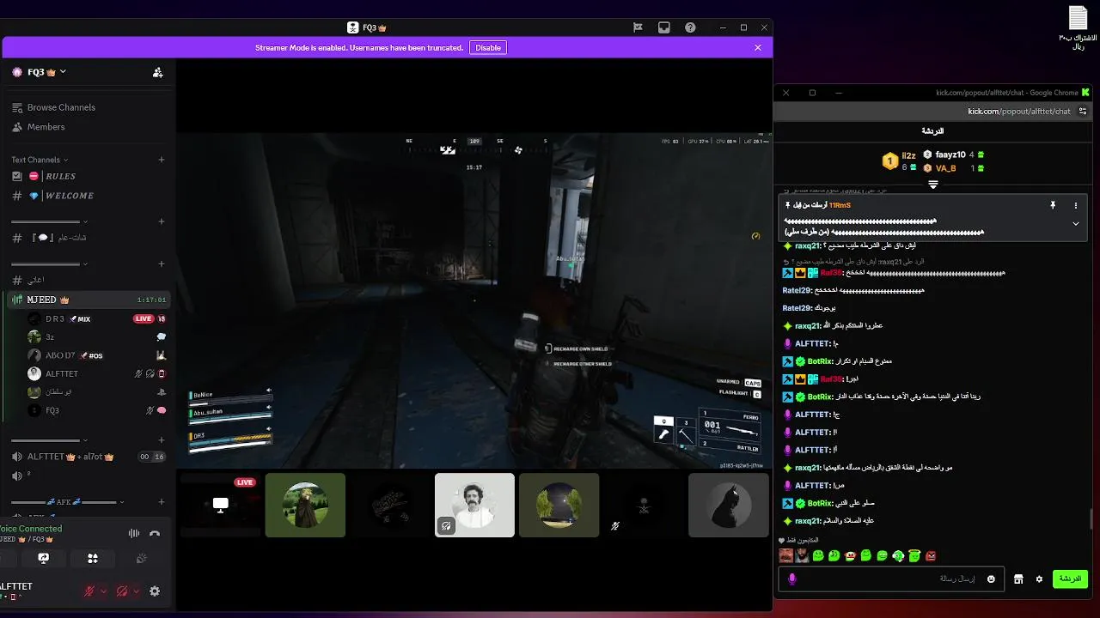The height and width of the screenshot is (618, 1100).
Task: Open noise suppression waveform icon
Action: click(134, 533)
